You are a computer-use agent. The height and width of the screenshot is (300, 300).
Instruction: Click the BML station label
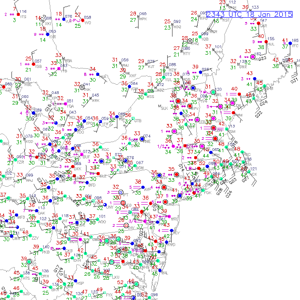(218, 95)
